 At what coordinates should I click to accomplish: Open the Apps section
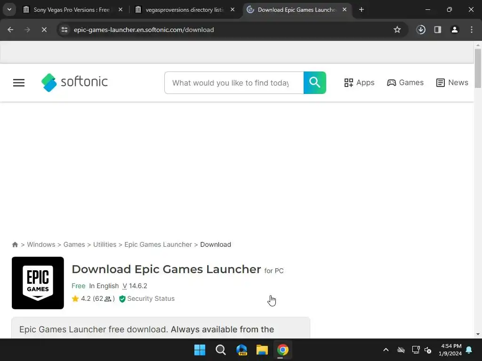(x=359, y=83)
